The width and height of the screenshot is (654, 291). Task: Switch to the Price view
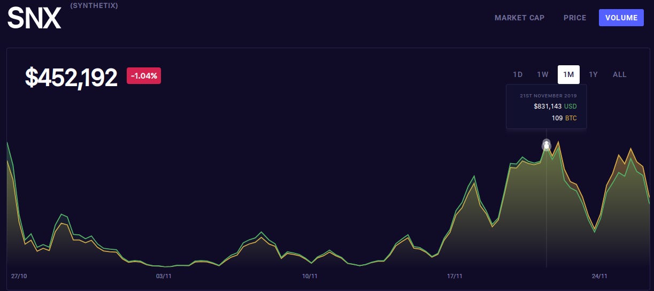coord(575,18)
